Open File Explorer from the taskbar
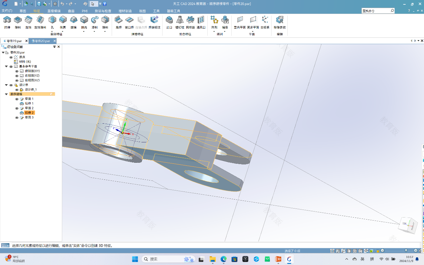The height and width of the screenshot is (265, 424). tap(213, 259)
